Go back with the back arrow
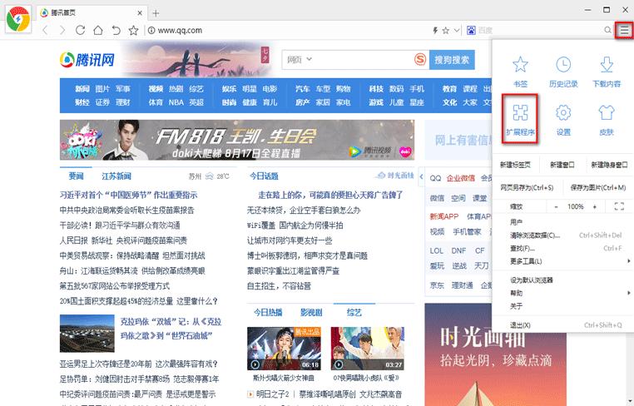The width and height of the screenshot is (634, 406). [x=45, y=30]
